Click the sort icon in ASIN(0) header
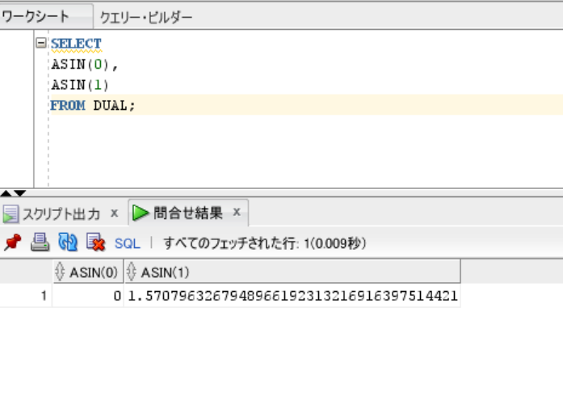Screen dimensions: 563x409 coord(60,272)
